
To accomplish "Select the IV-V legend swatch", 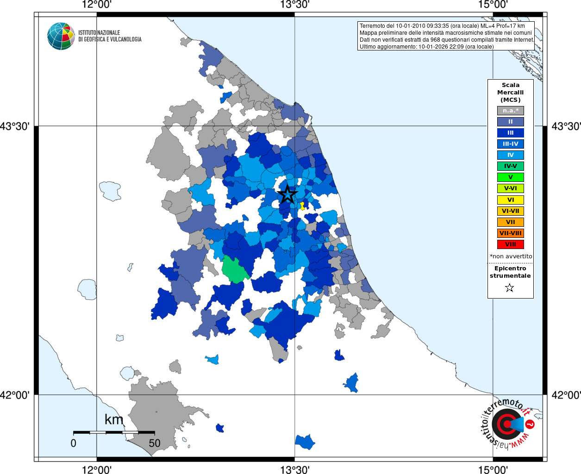I will pos(511,166).
